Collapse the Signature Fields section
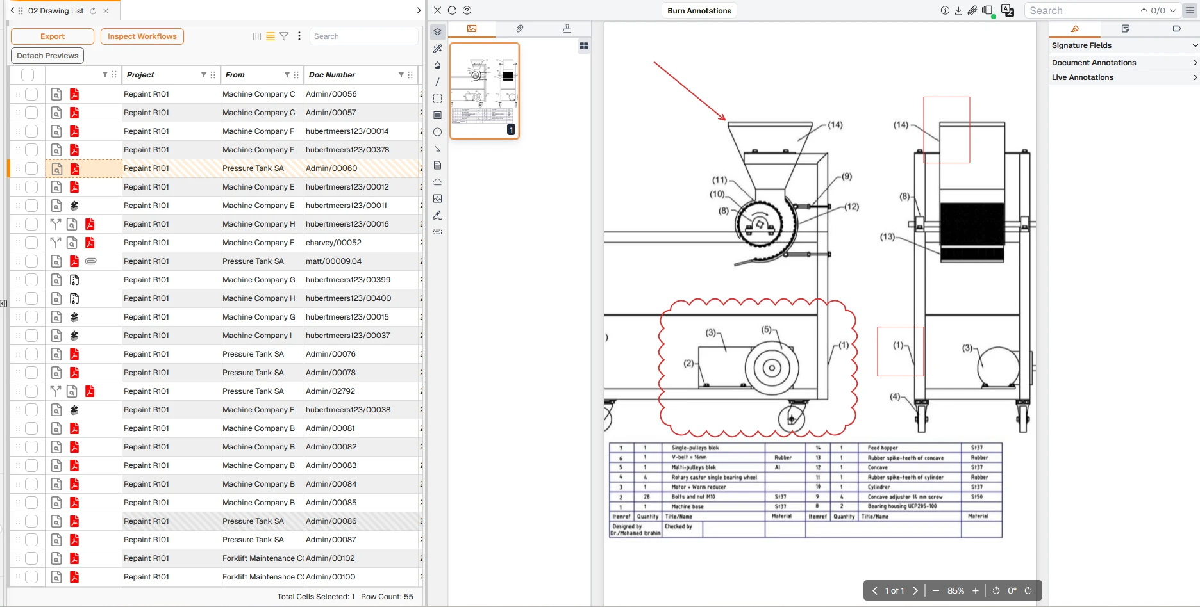 click(1124, 45)
